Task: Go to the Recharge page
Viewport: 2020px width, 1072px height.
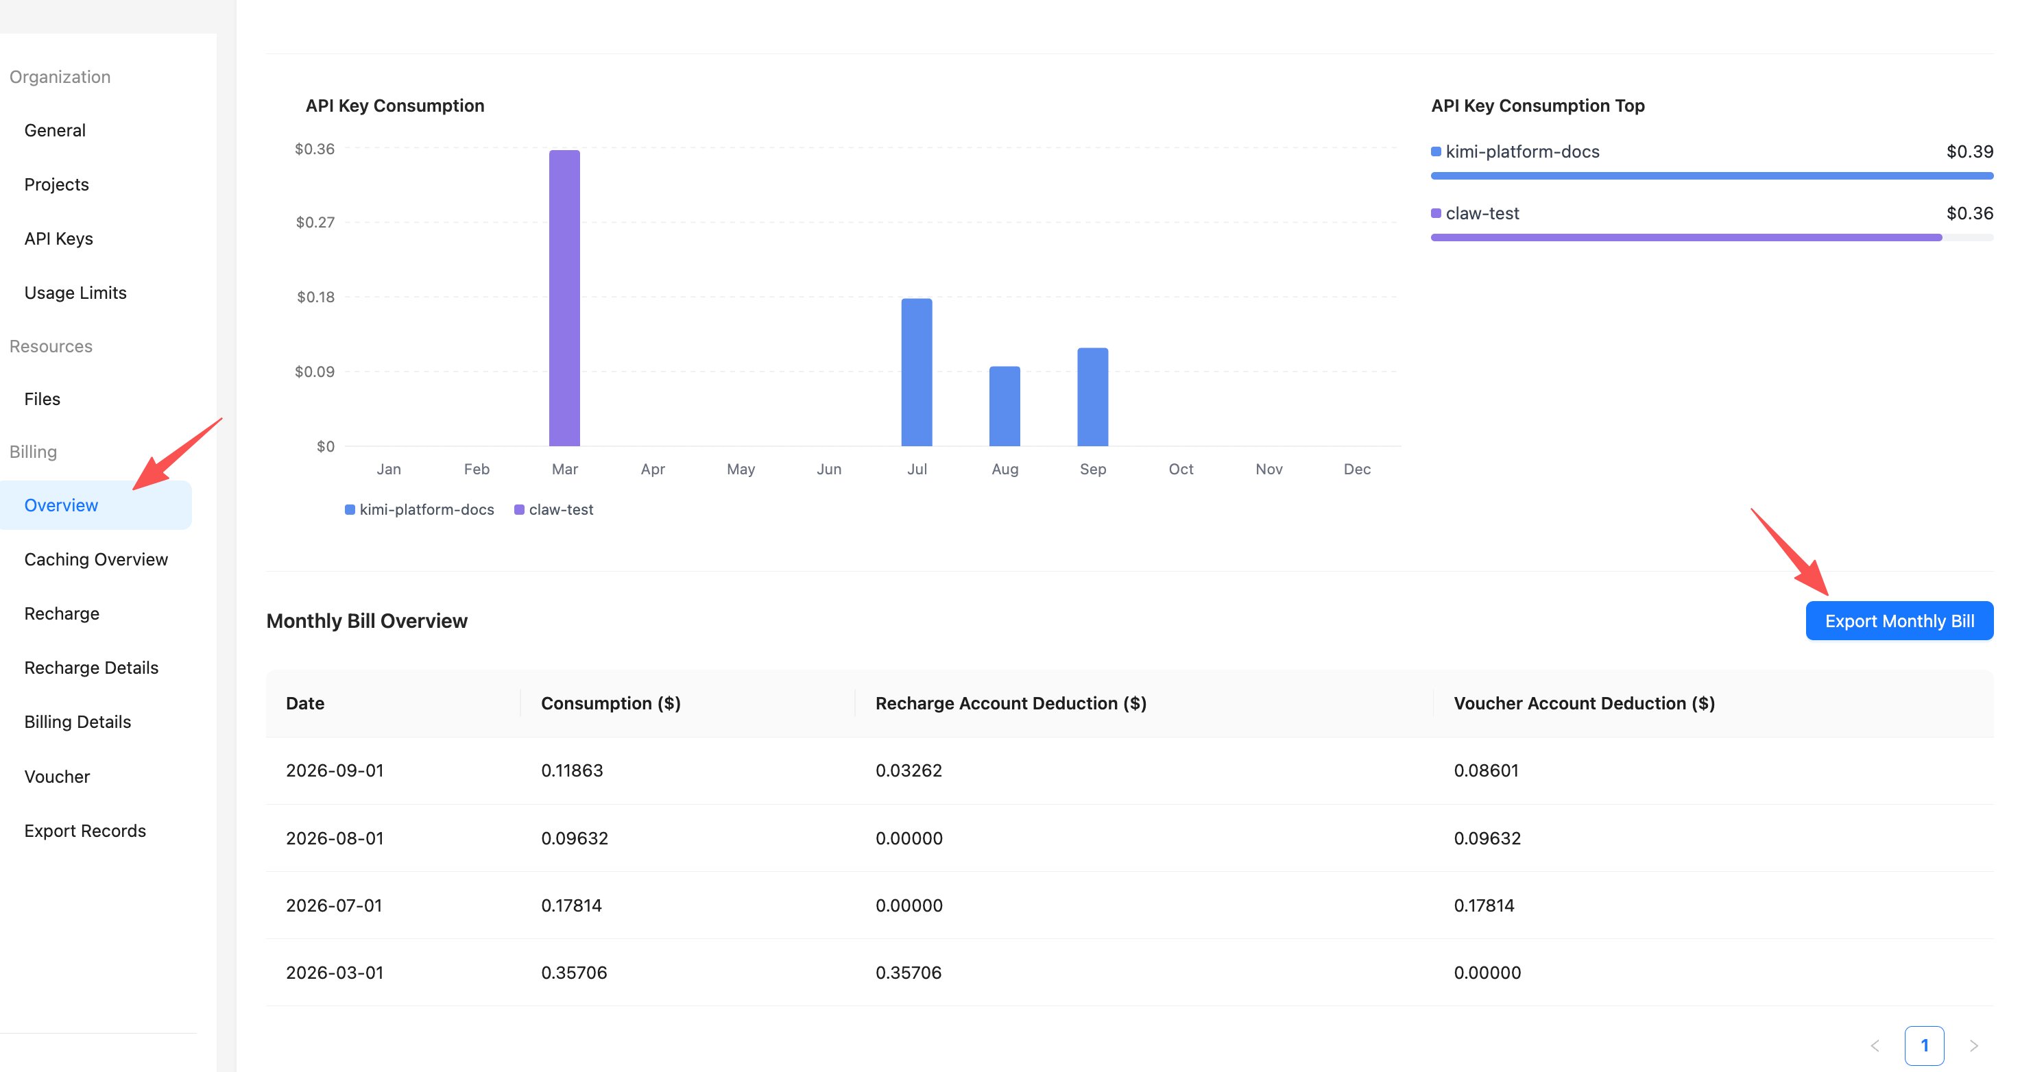Action: [x=62, y=613]
